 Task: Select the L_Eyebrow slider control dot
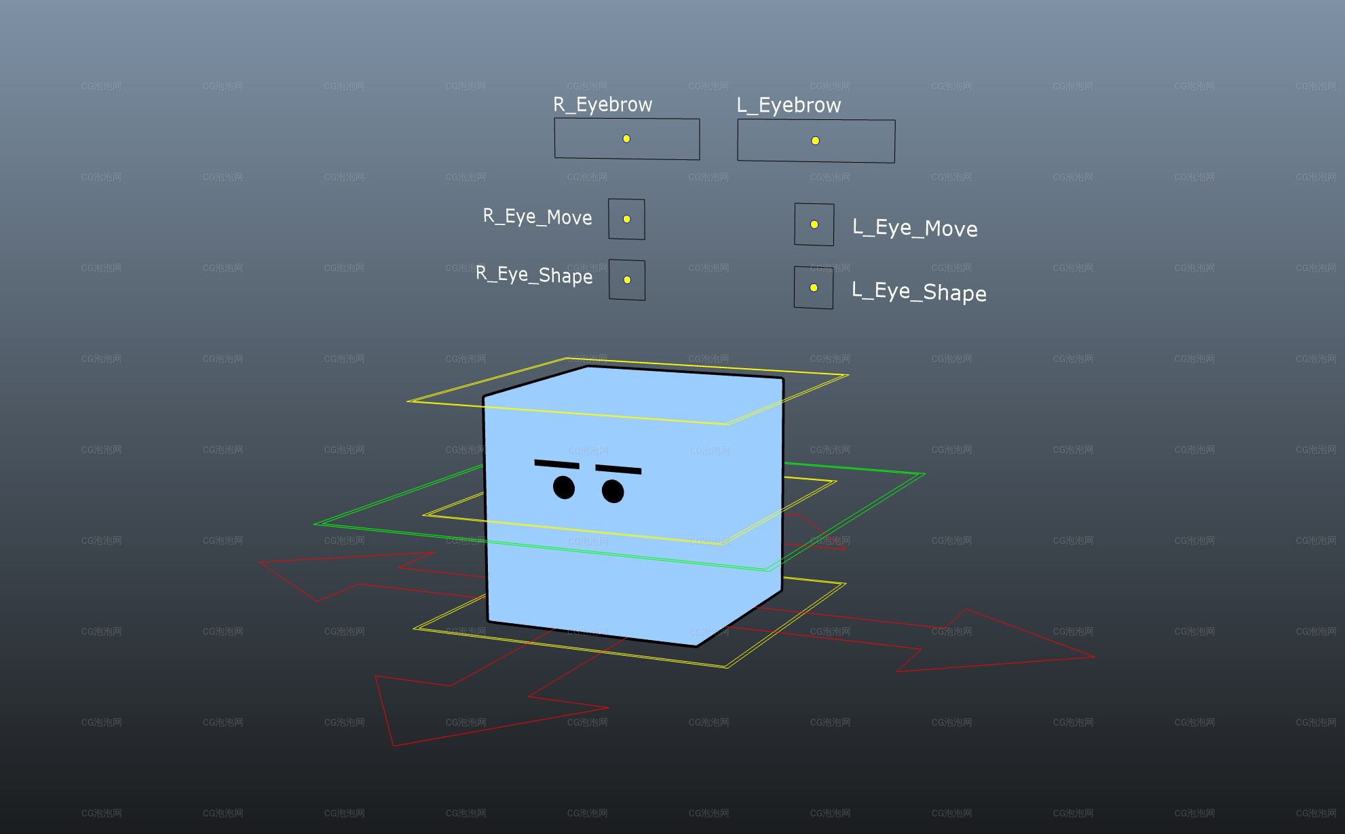click(815, 140)
